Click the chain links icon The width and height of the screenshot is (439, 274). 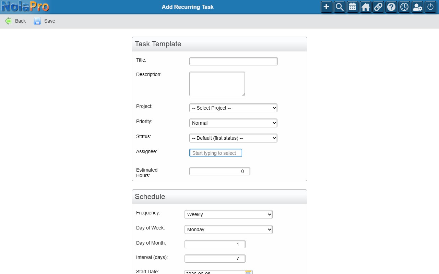point(378,7)
